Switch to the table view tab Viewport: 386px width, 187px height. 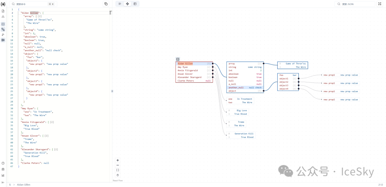point(135,4)
